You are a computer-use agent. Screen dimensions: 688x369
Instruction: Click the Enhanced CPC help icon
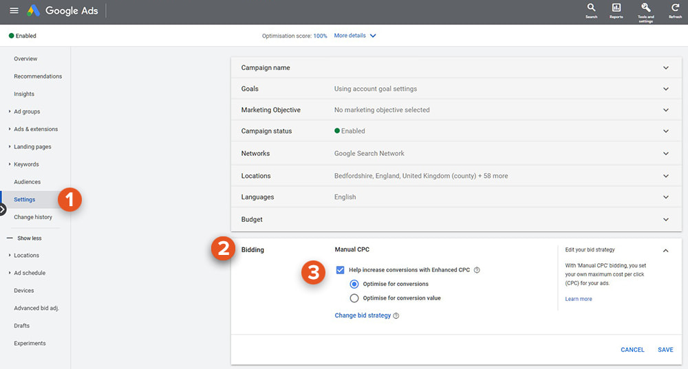click(477, 270)
